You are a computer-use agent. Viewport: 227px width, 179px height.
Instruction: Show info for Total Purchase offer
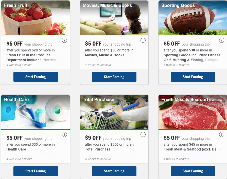[143, 134]
